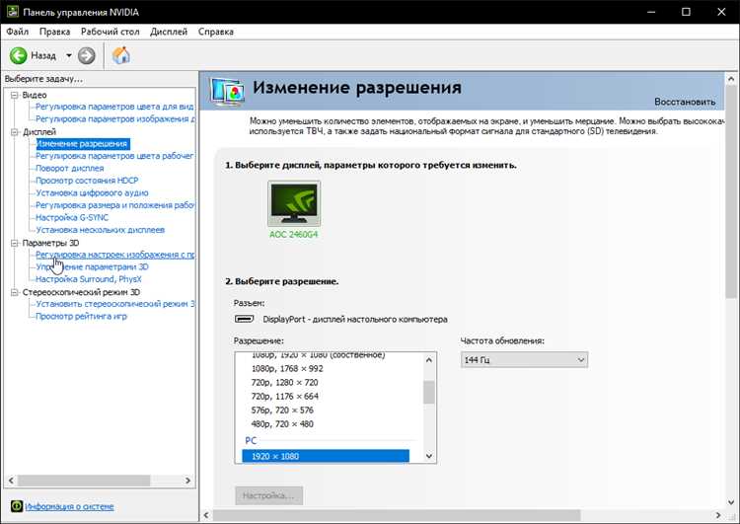Open Просмотр состояния HDCP task
The image size is (740, 524).
87,181
